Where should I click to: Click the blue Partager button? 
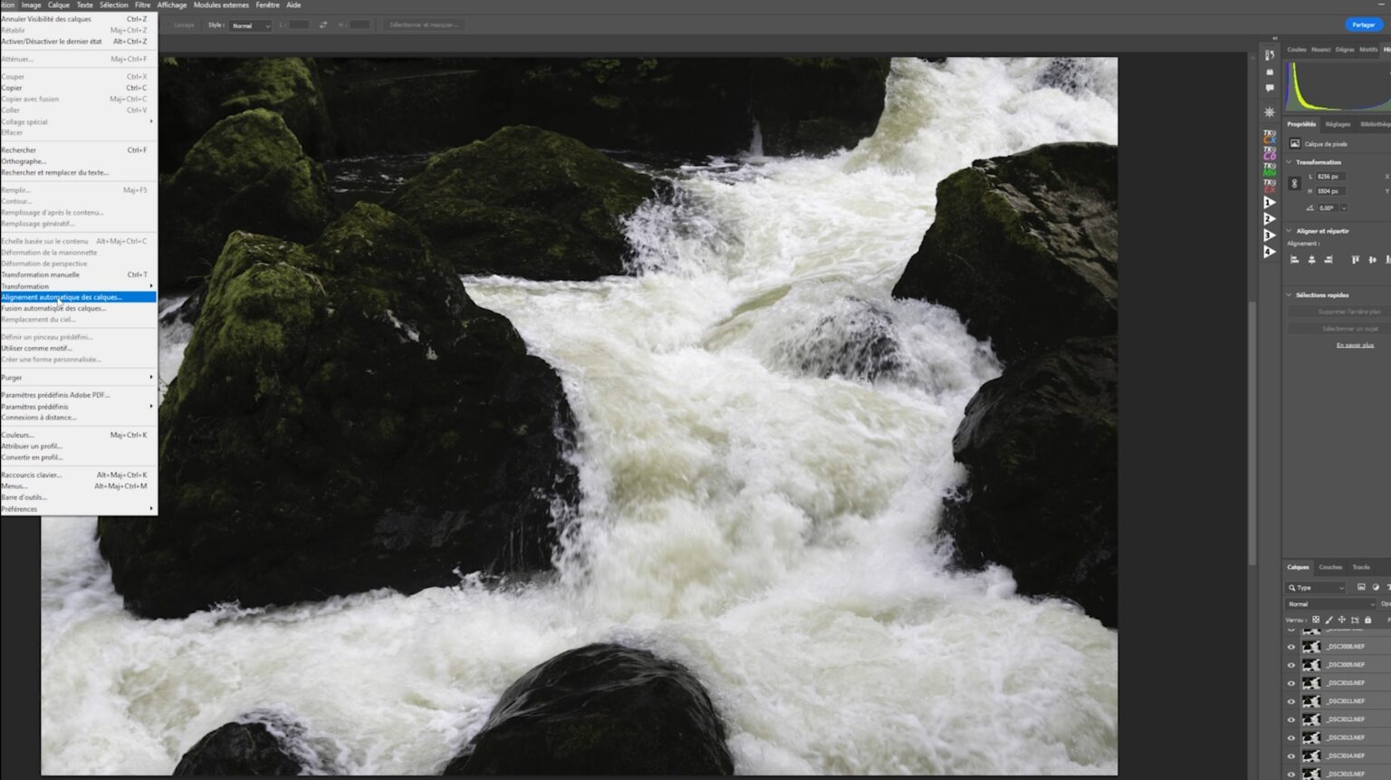(1363, 24)
